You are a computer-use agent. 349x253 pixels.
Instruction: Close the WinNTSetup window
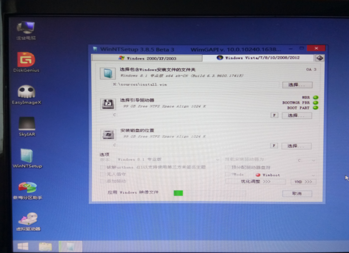click(x=316, y=48)
